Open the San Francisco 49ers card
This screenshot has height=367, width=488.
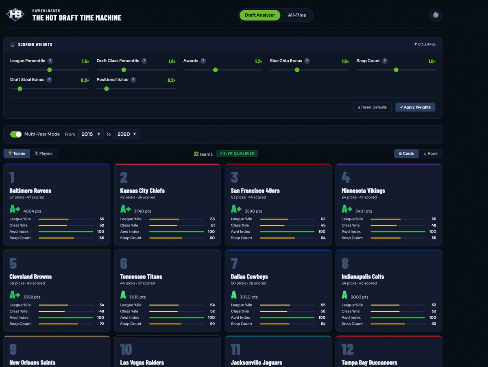pos(278,204)
